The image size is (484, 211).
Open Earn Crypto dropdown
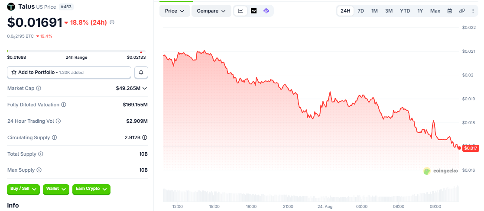click(x=91, y=189)
